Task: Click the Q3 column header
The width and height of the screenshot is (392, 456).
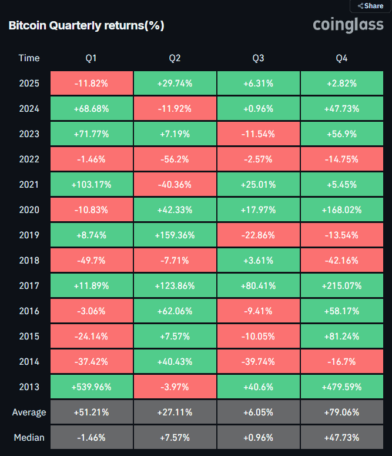Action: pos(258,58)
